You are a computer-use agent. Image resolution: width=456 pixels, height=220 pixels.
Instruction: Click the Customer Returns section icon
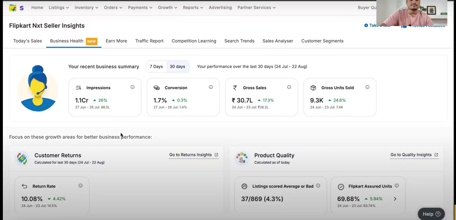(x=22, y=158)
